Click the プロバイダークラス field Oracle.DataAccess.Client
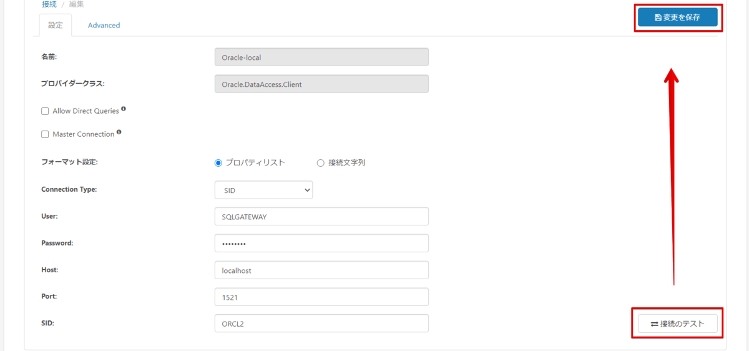 [321, 84]
